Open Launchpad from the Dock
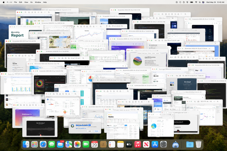 [x=34, y=144]
